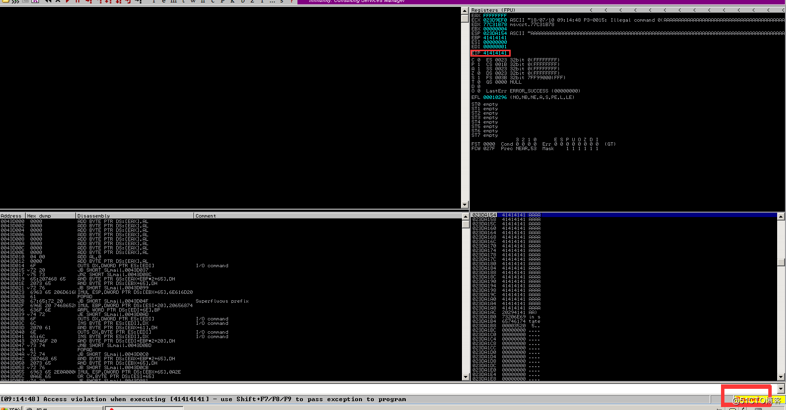Viewport: 786px width, 410px height.
Task: Toggle the S sign flag bit
Action: click(x=479, y=78)
